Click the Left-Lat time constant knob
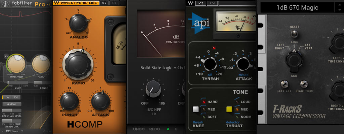344x134 pixels. (x=337, y=43)
